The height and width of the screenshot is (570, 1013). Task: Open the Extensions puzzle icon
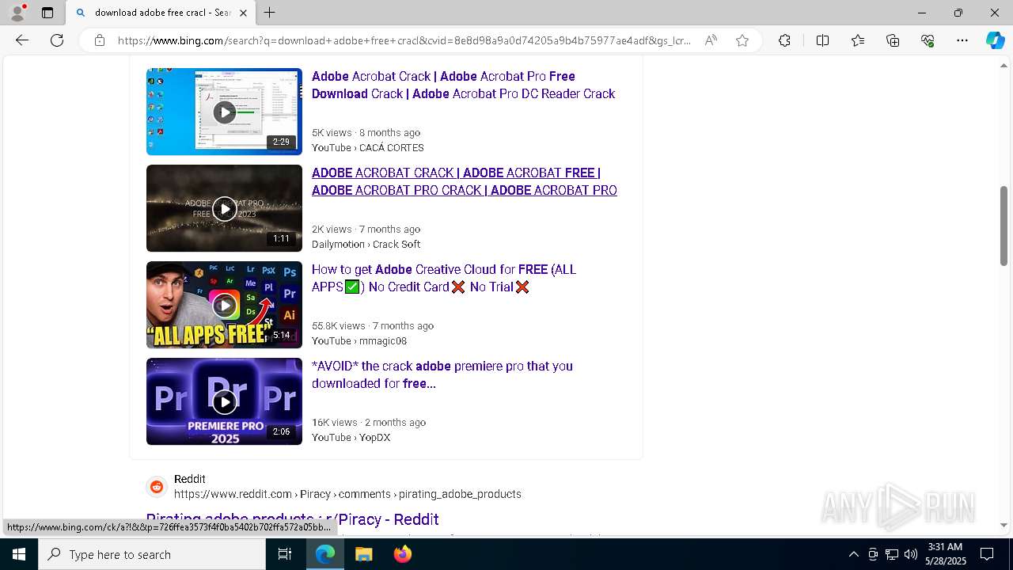coord(784,40)
